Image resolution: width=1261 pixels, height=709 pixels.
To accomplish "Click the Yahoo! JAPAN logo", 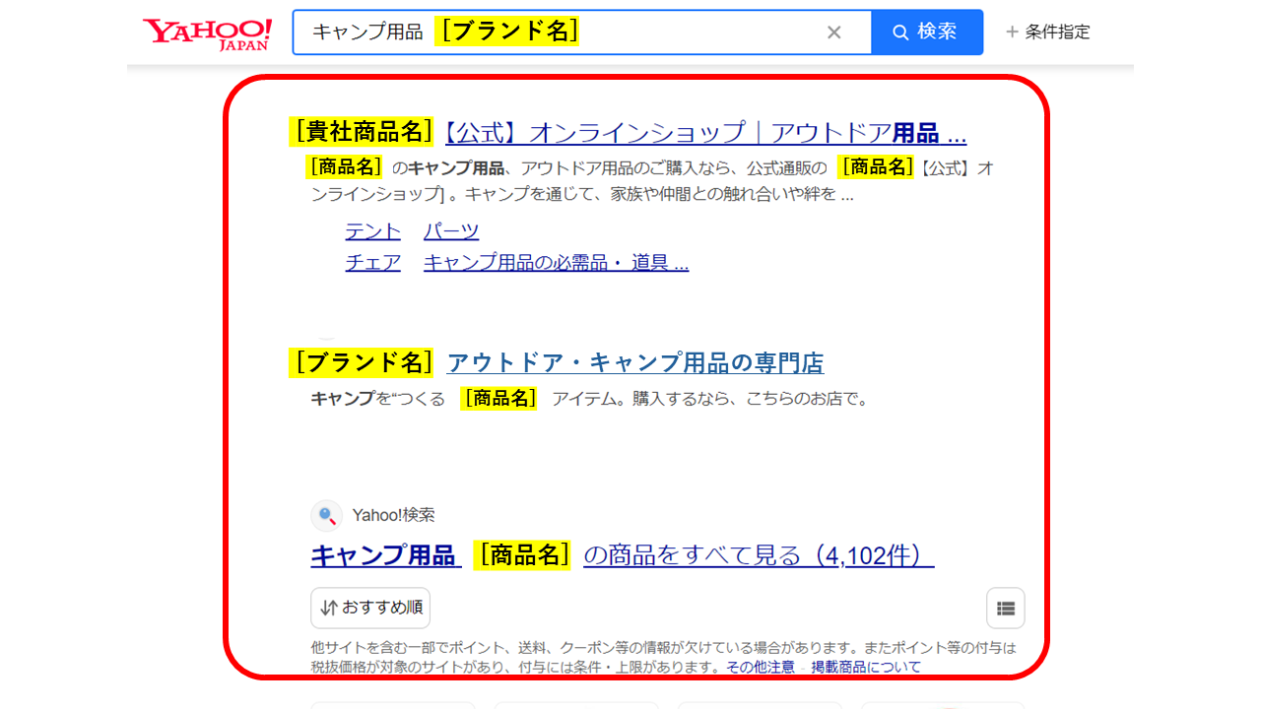I will [x=207, y=32].
